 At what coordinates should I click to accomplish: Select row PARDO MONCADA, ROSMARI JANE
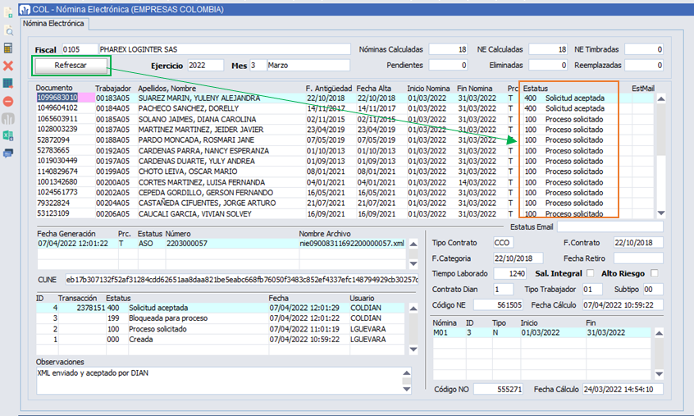point(345,139)
